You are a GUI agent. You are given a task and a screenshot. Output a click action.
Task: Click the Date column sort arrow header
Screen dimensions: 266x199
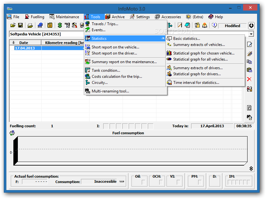14,43
